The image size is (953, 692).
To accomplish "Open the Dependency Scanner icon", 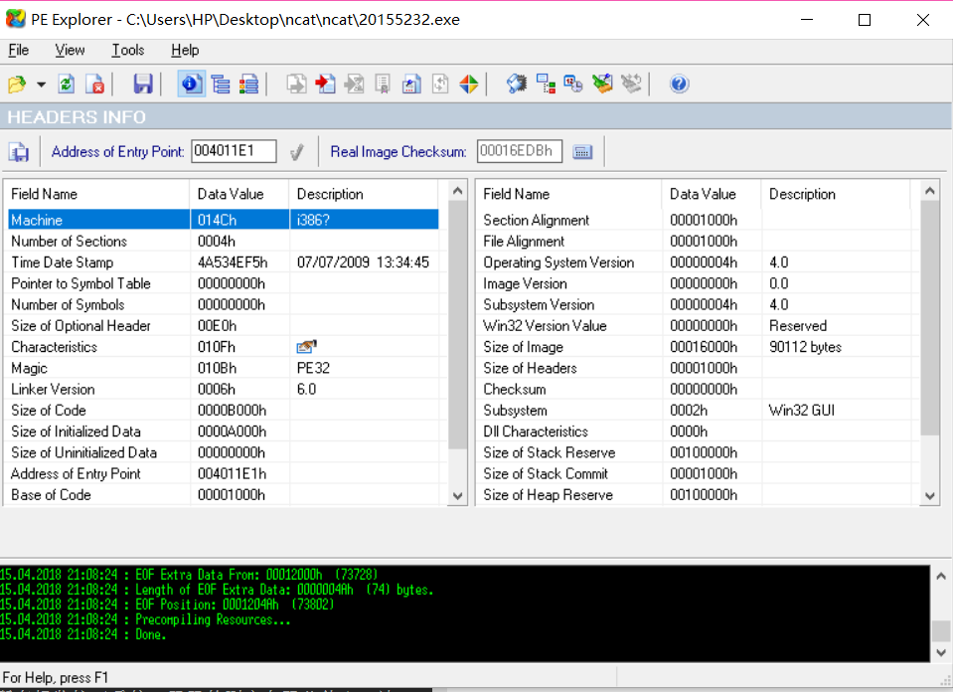I will pos(546,84).
